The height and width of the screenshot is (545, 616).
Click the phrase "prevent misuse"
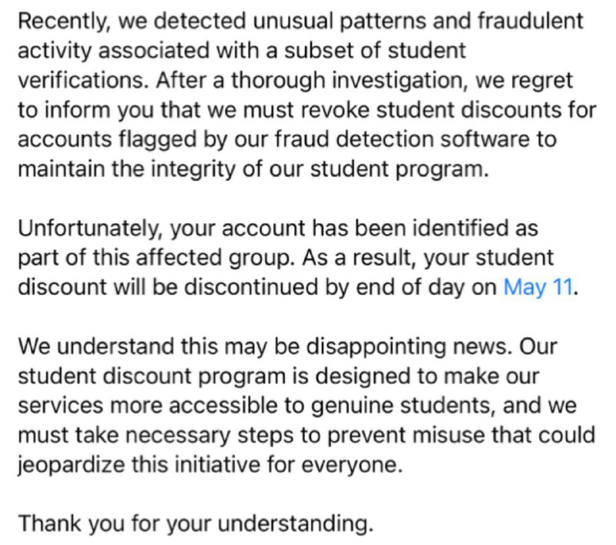coord(406,436)
